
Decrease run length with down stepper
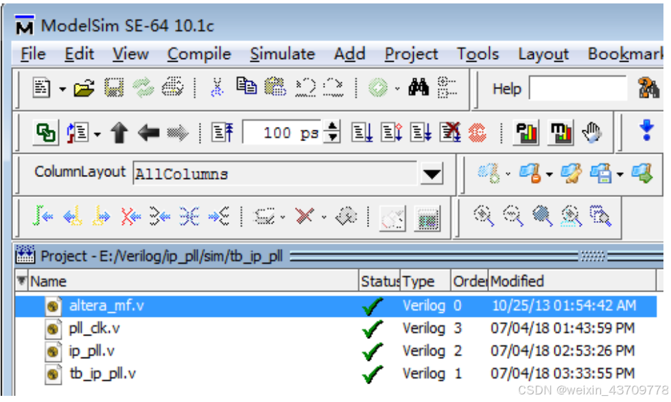click(x=332, y=139)
